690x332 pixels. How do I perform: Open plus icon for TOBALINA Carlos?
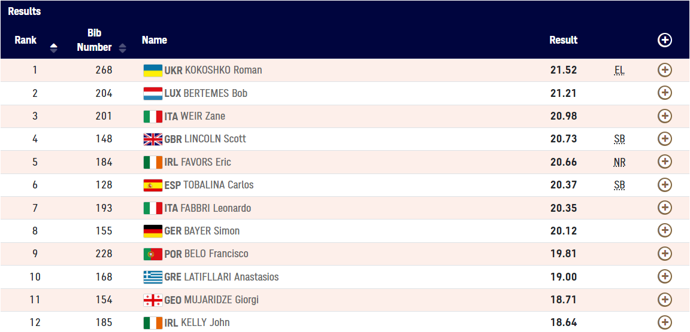tap(664, 185)
